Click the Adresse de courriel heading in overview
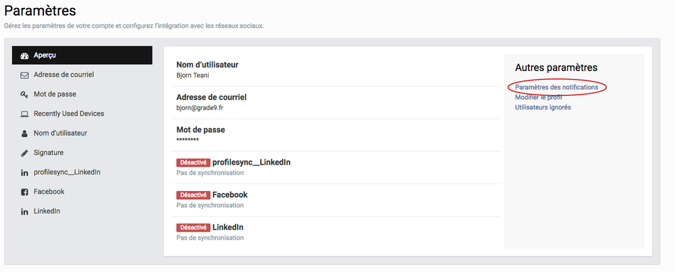 [211, 97]
